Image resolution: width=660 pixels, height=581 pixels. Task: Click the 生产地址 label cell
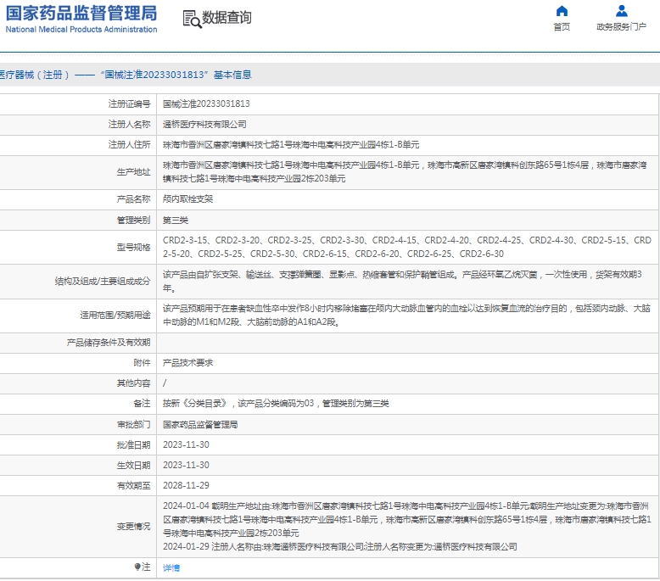[x=78, y=172]
